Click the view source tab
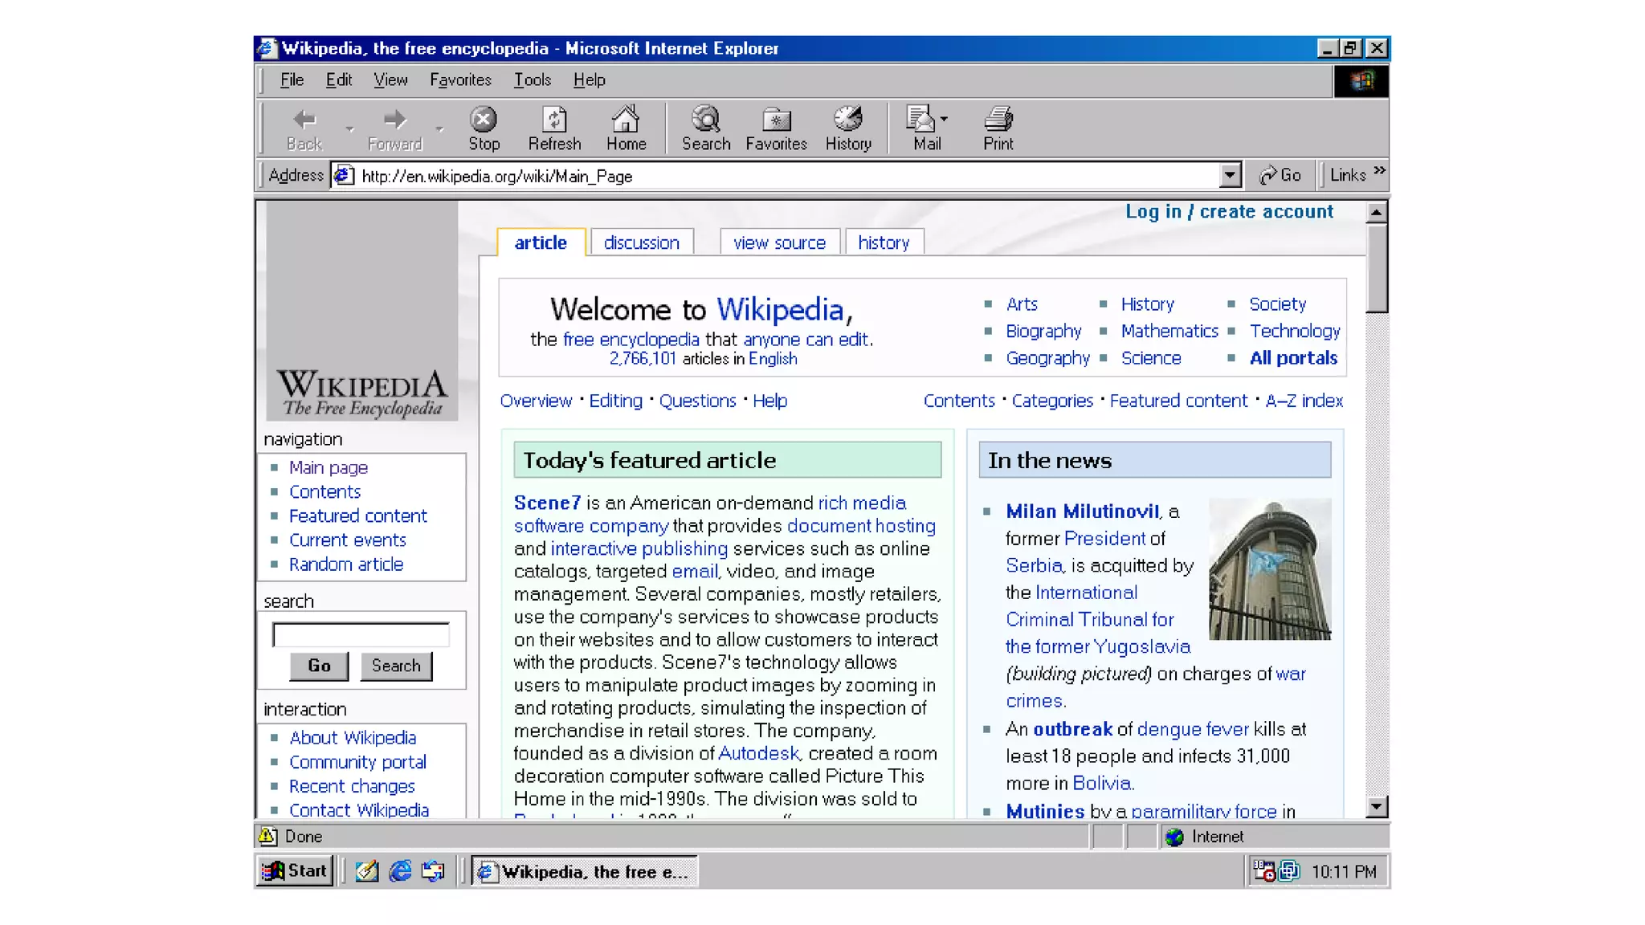1645x925 pixels. pos(778,242)
